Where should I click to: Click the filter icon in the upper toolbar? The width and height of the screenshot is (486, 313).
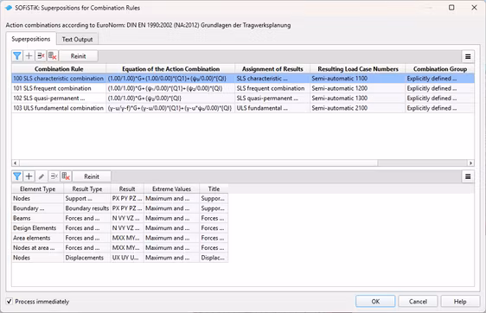[x=17, y=56]
